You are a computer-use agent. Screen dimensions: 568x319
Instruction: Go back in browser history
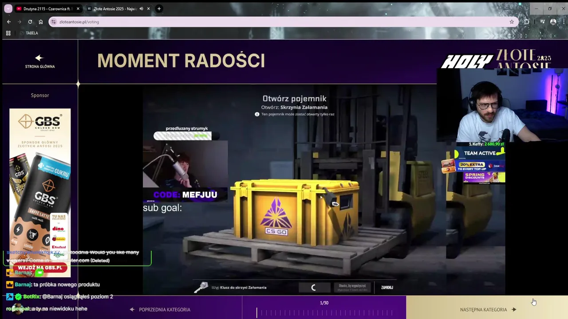(9, 22)
